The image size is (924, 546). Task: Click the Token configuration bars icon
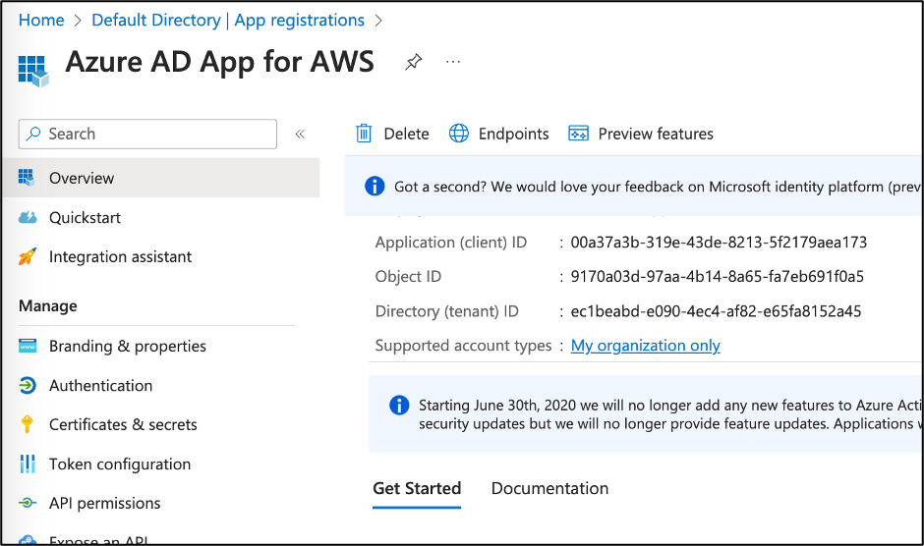point(29,464)
